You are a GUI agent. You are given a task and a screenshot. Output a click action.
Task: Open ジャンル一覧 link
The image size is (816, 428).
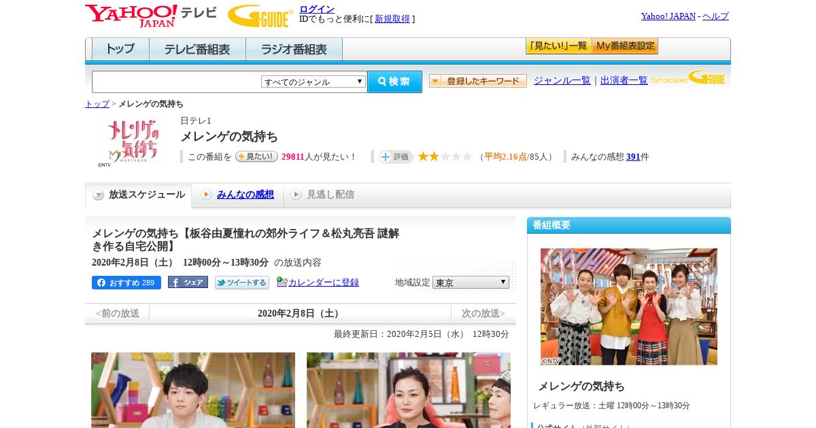(562, 80)
